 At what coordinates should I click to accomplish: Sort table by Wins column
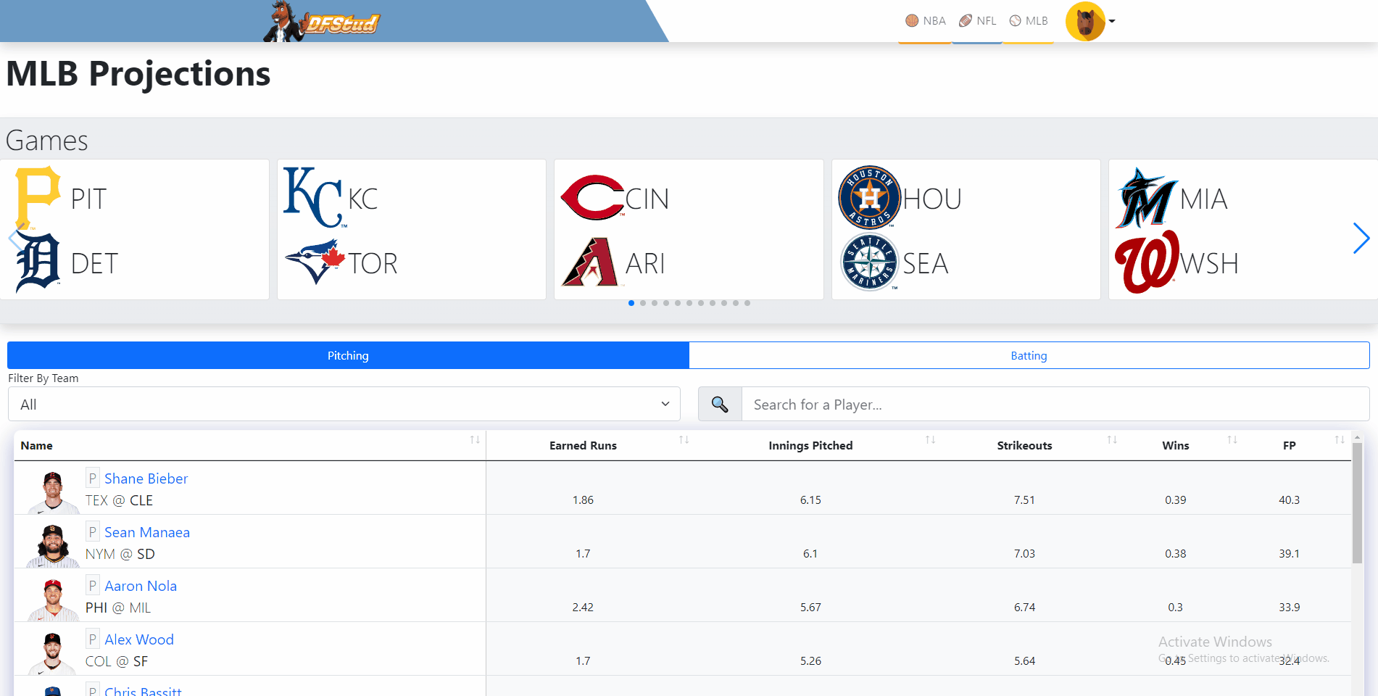(1176, 445)
